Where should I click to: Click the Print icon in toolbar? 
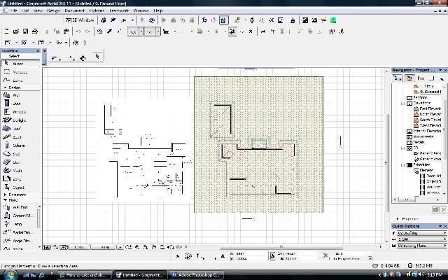(35, 31)
